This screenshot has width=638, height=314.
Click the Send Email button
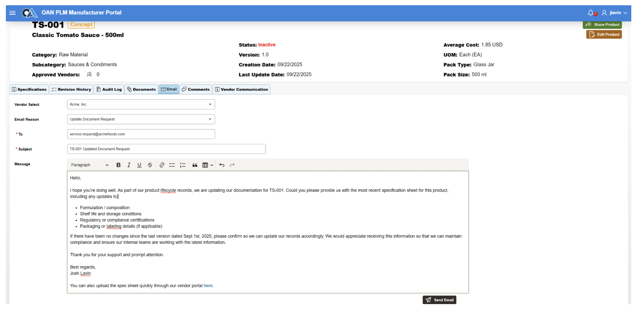pyautogui.click(x=439, y=300)
